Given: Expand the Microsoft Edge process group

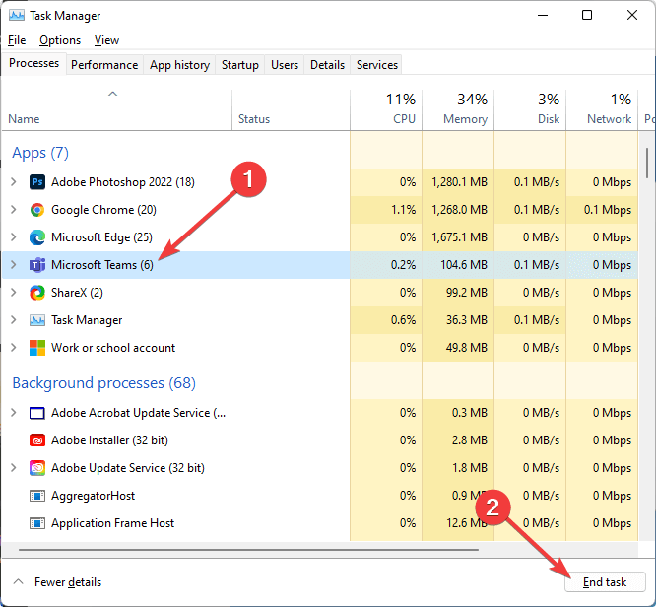Looking at the screenshot, I should (14, 237).
